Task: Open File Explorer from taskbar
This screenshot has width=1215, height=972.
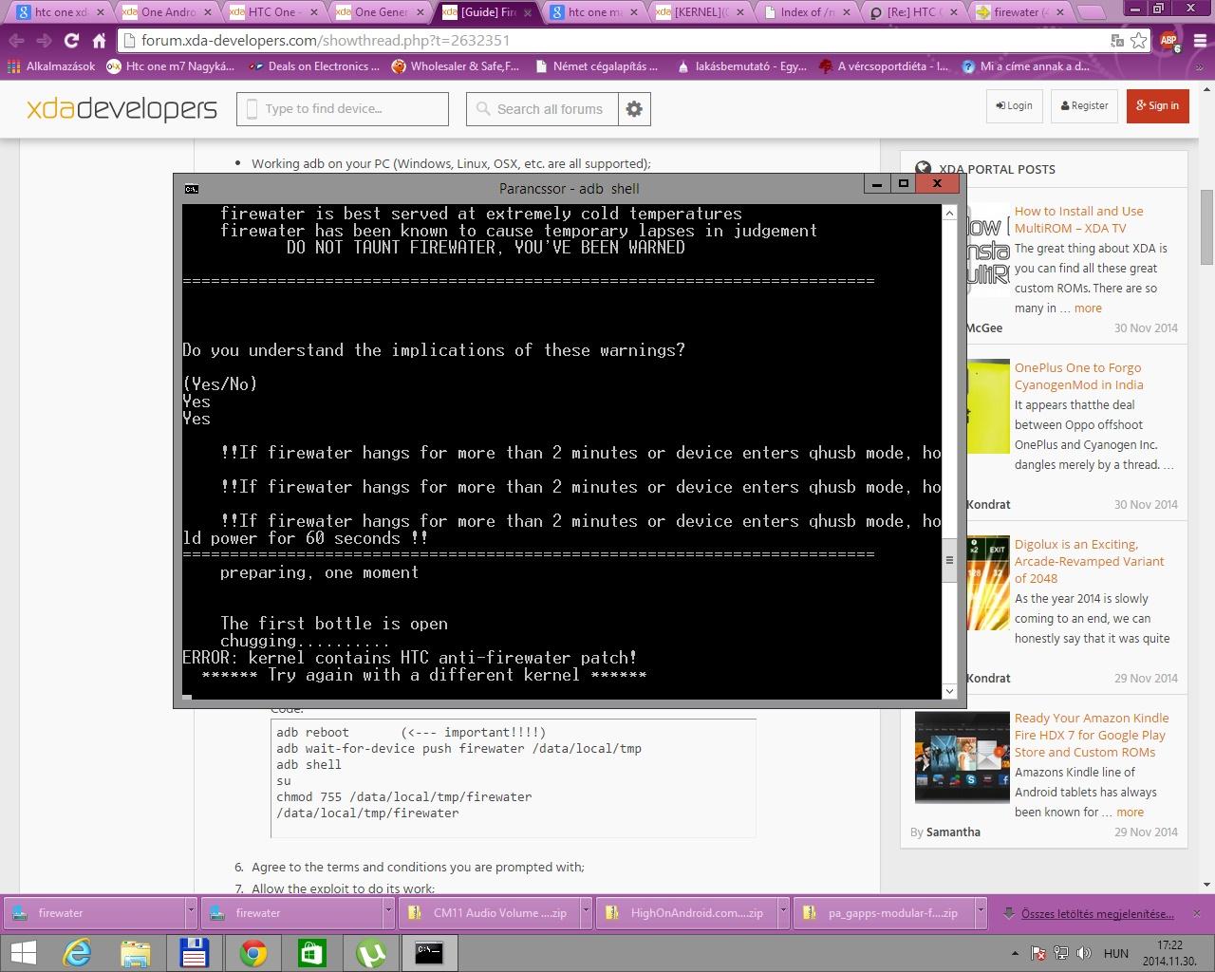Action: [135, 953]
